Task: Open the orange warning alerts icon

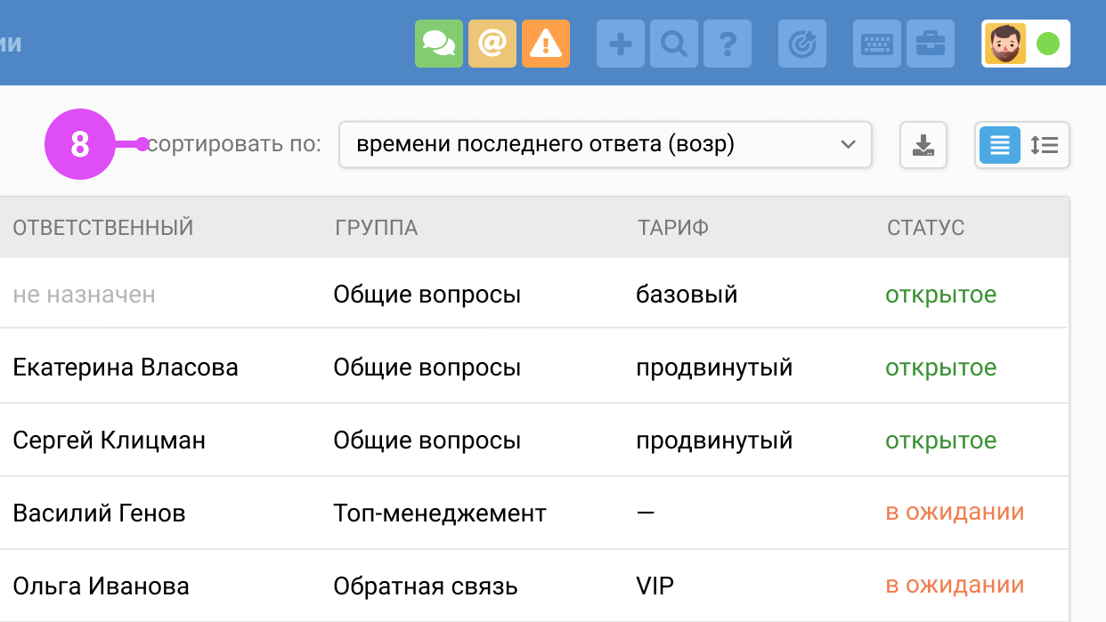Action: coord(545,43)
